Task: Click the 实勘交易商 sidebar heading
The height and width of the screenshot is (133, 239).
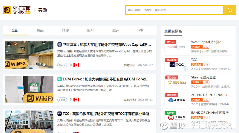Action: (173, 31)
